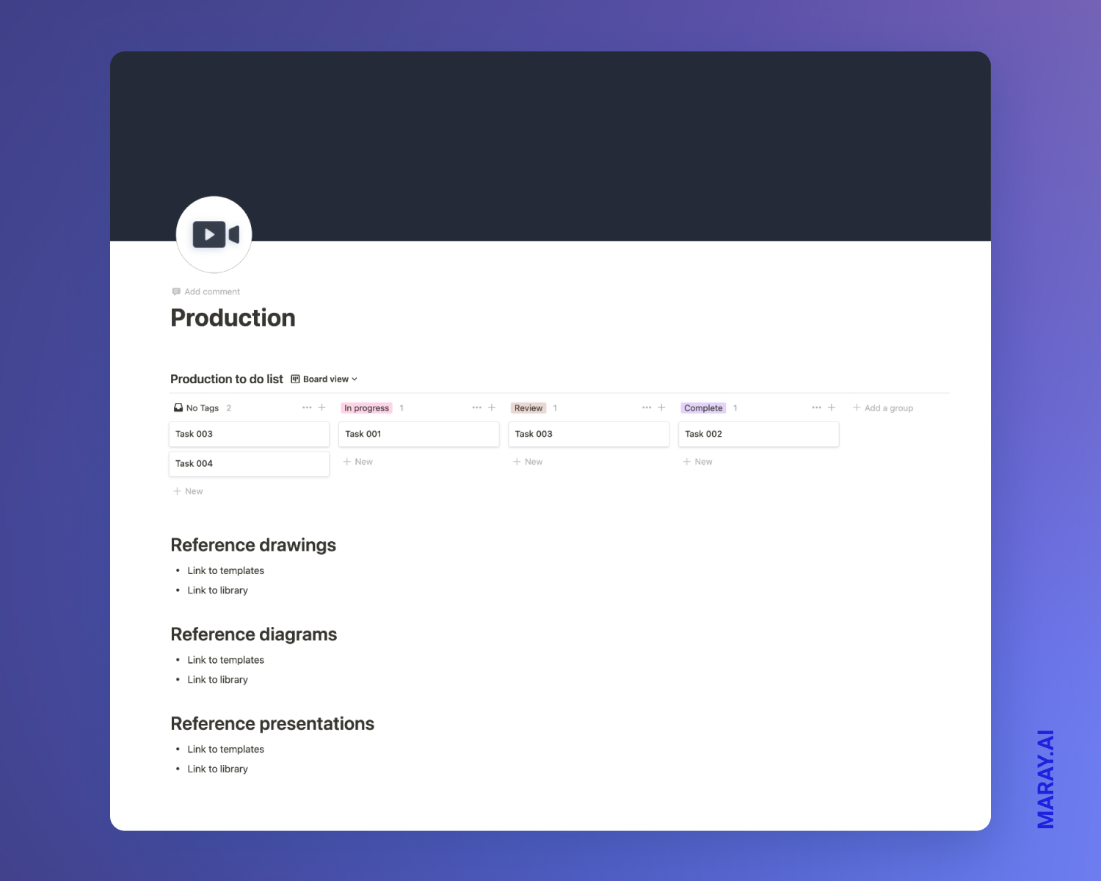
Task: Open Task 003 card in Review column
Action: (589, 434)
